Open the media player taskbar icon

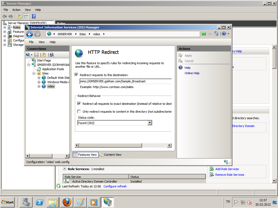pyautogui.click(x=94, y=202)
